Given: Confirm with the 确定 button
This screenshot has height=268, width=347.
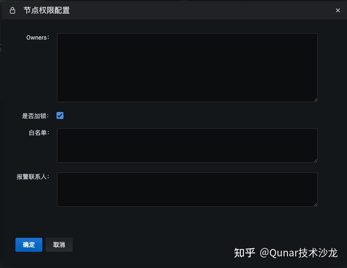Looking at the screenshot, I should (29, 245).
